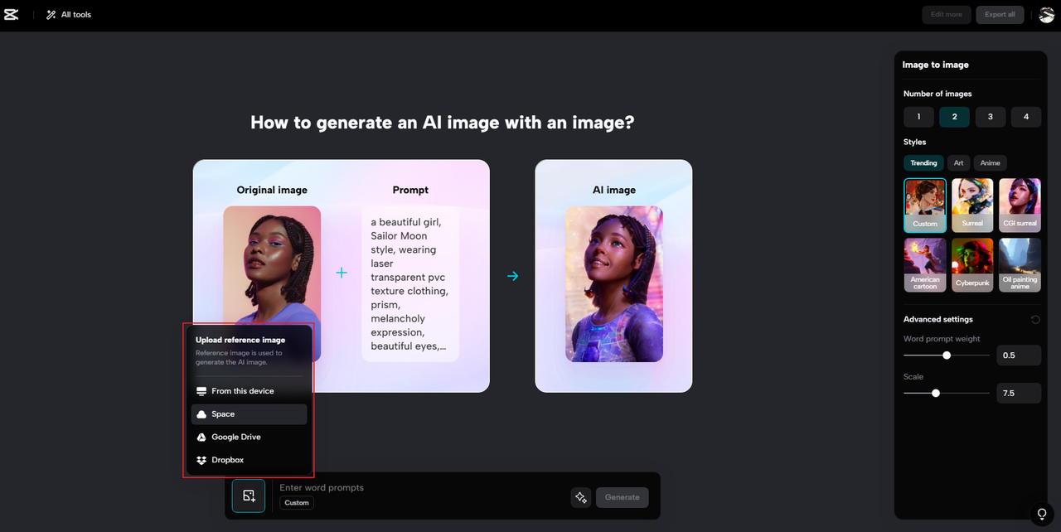Click the Export all button
The height and width of the screenshot is (532, 1061).
1000,14
